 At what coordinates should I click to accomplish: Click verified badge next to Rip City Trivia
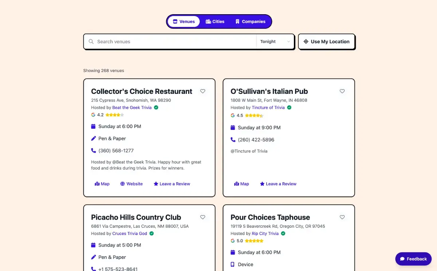tap(283, 234)
